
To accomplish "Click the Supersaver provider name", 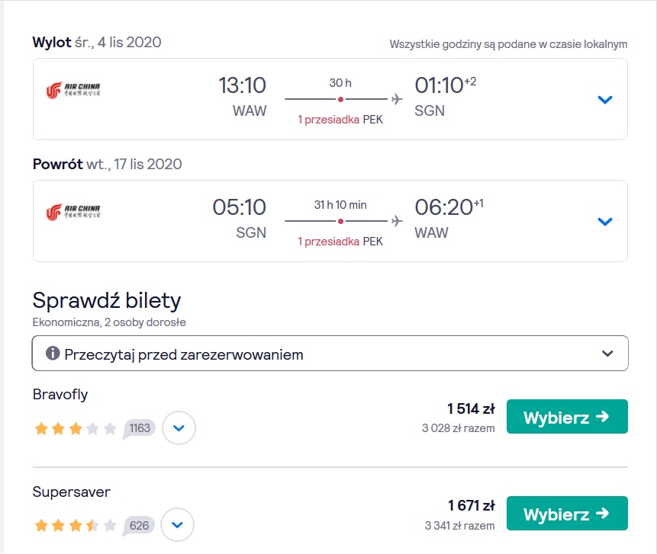I will [x=71, y=492].
